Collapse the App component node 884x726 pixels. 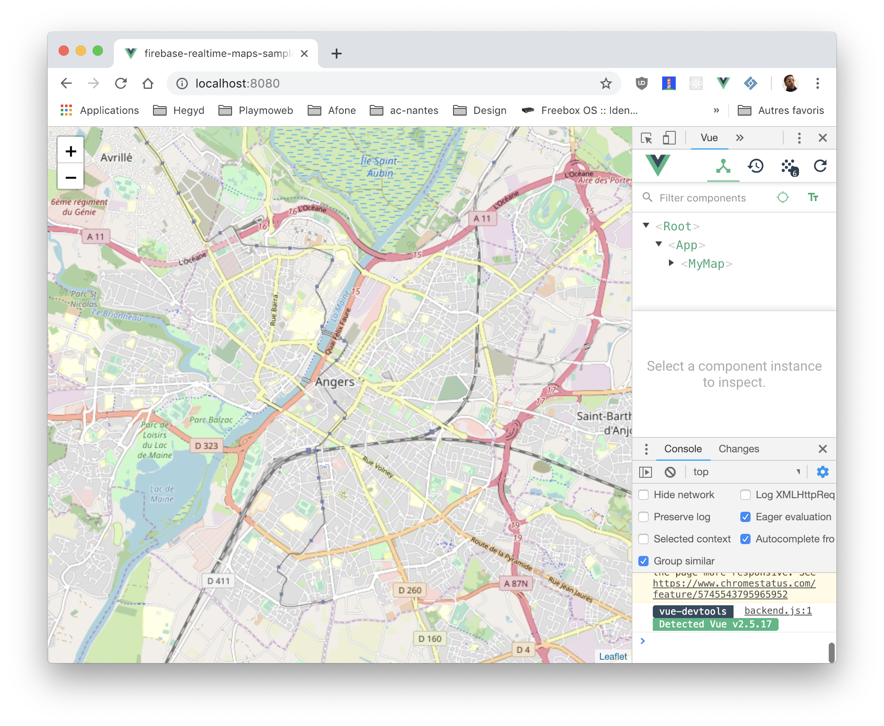point(659,244)
